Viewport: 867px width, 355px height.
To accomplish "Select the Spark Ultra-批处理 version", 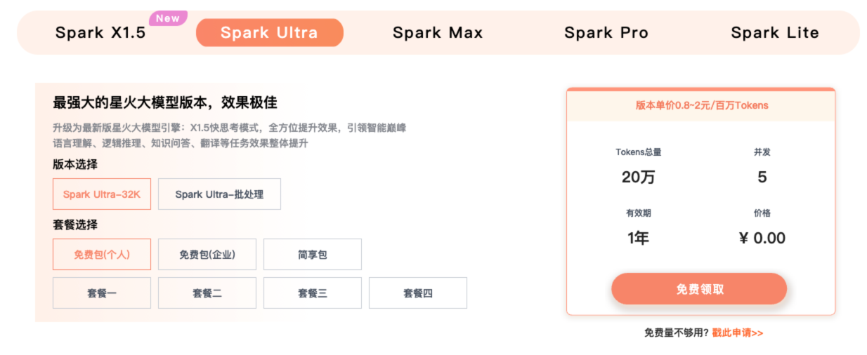I will pos(219,194).
